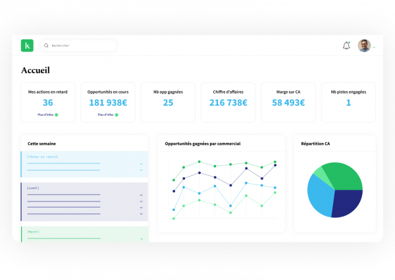Click the [Mardi] section label
395x280 pixels.
pos(34,232)
